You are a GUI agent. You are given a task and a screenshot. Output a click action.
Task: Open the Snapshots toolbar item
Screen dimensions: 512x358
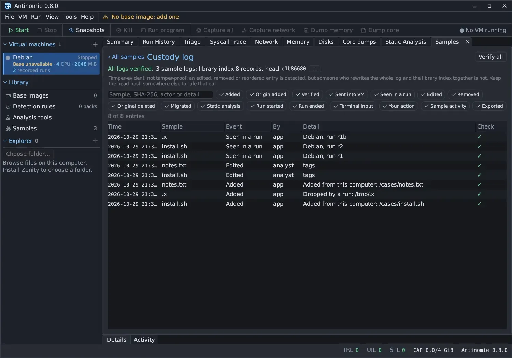[x=87, y=30]
